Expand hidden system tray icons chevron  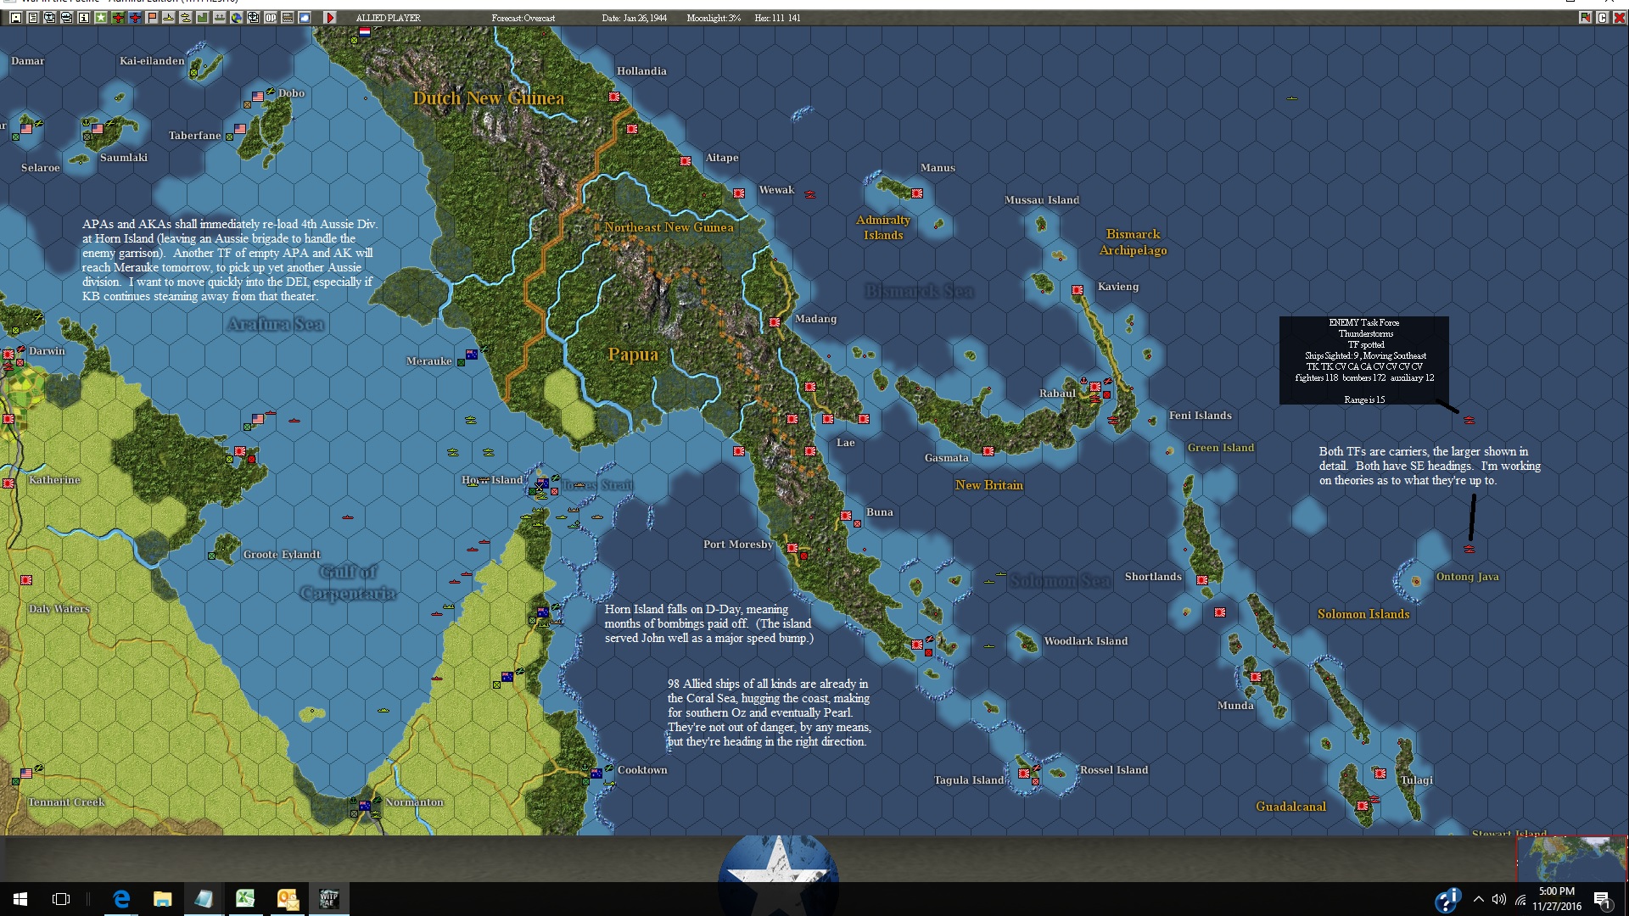(1479, 899)
